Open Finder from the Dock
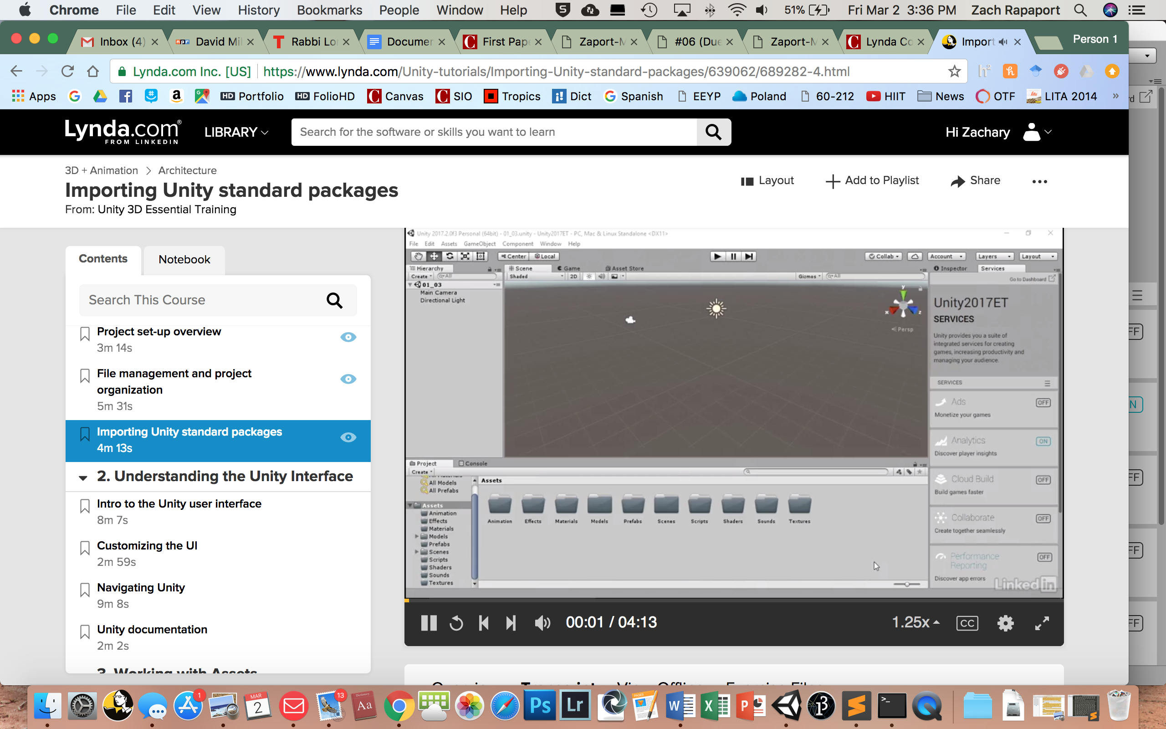Screen dimensions: 1166x729 pyautogui.click(x=47, y=706)
